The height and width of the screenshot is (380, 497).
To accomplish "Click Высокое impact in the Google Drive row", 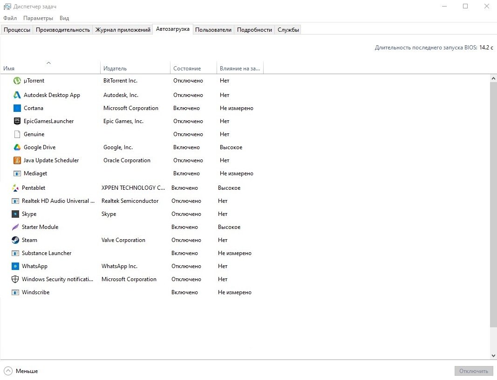I will 231,147.
